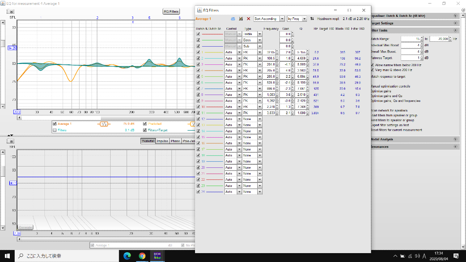Toggle the Average 1 trace checkbox in the legend
Image resolution: width=466 pixels, height=262 pixels.
coord(54,124)
